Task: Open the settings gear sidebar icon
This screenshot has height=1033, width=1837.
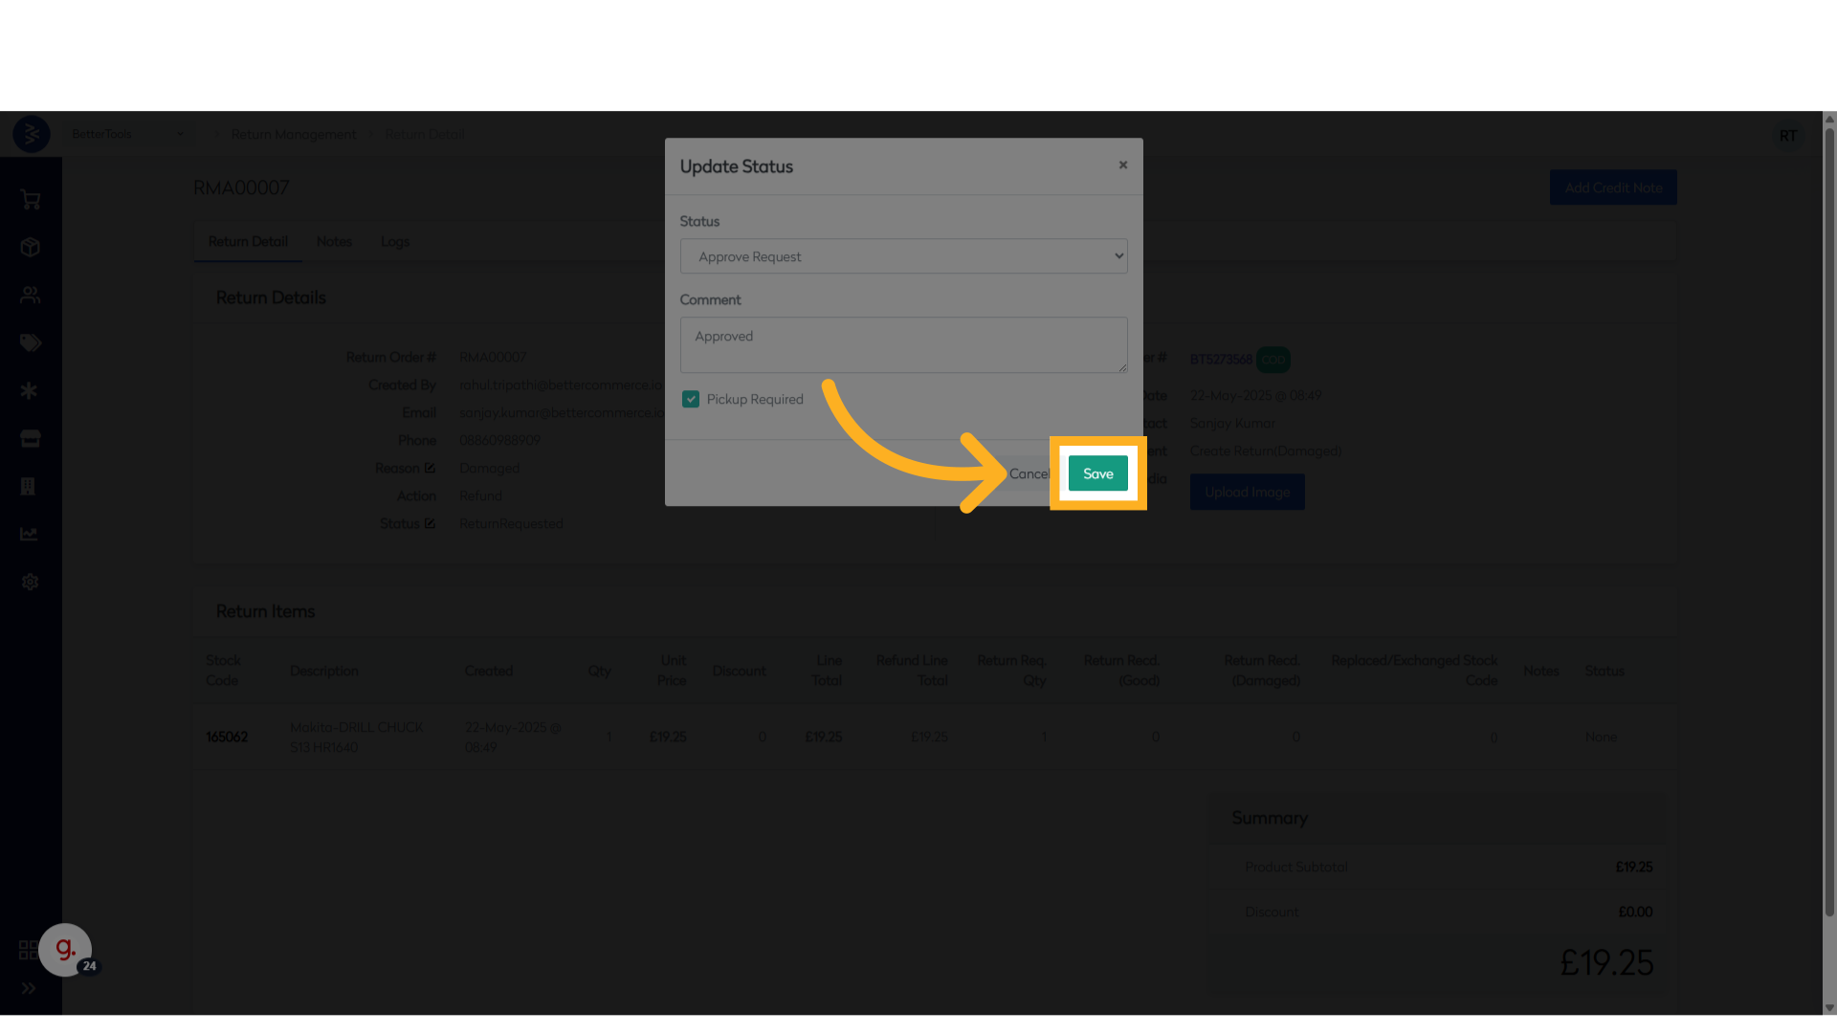Action: click(x=31, y=582)
